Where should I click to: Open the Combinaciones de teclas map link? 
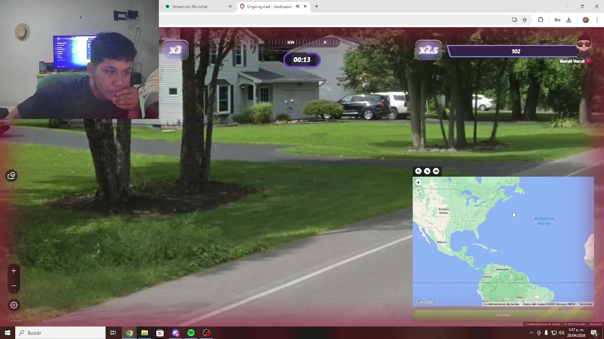501,304
